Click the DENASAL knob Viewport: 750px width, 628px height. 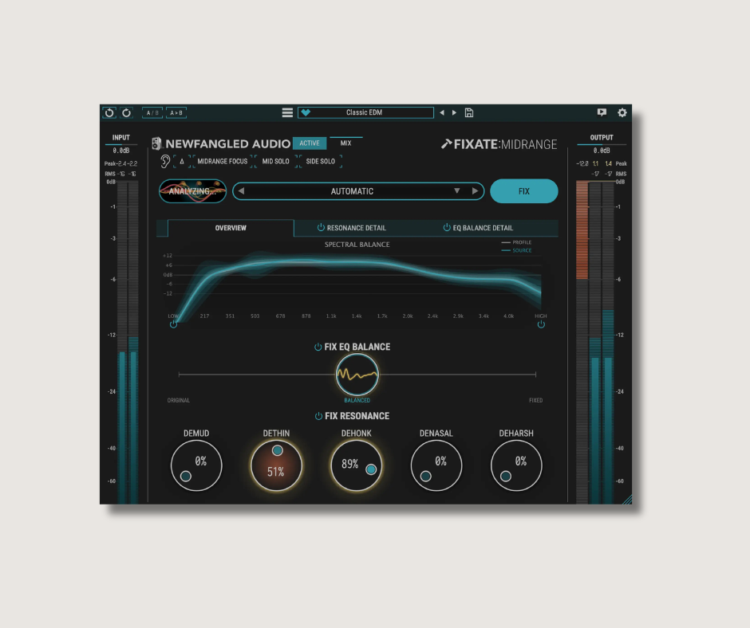click(x=436, y=465)
